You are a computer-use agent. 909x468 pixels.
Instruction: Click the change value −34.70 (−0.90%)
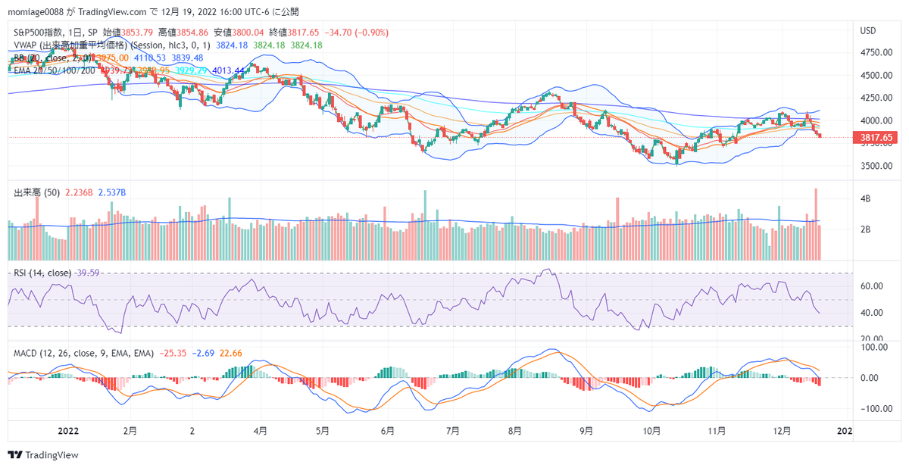[x=356, y=33]
